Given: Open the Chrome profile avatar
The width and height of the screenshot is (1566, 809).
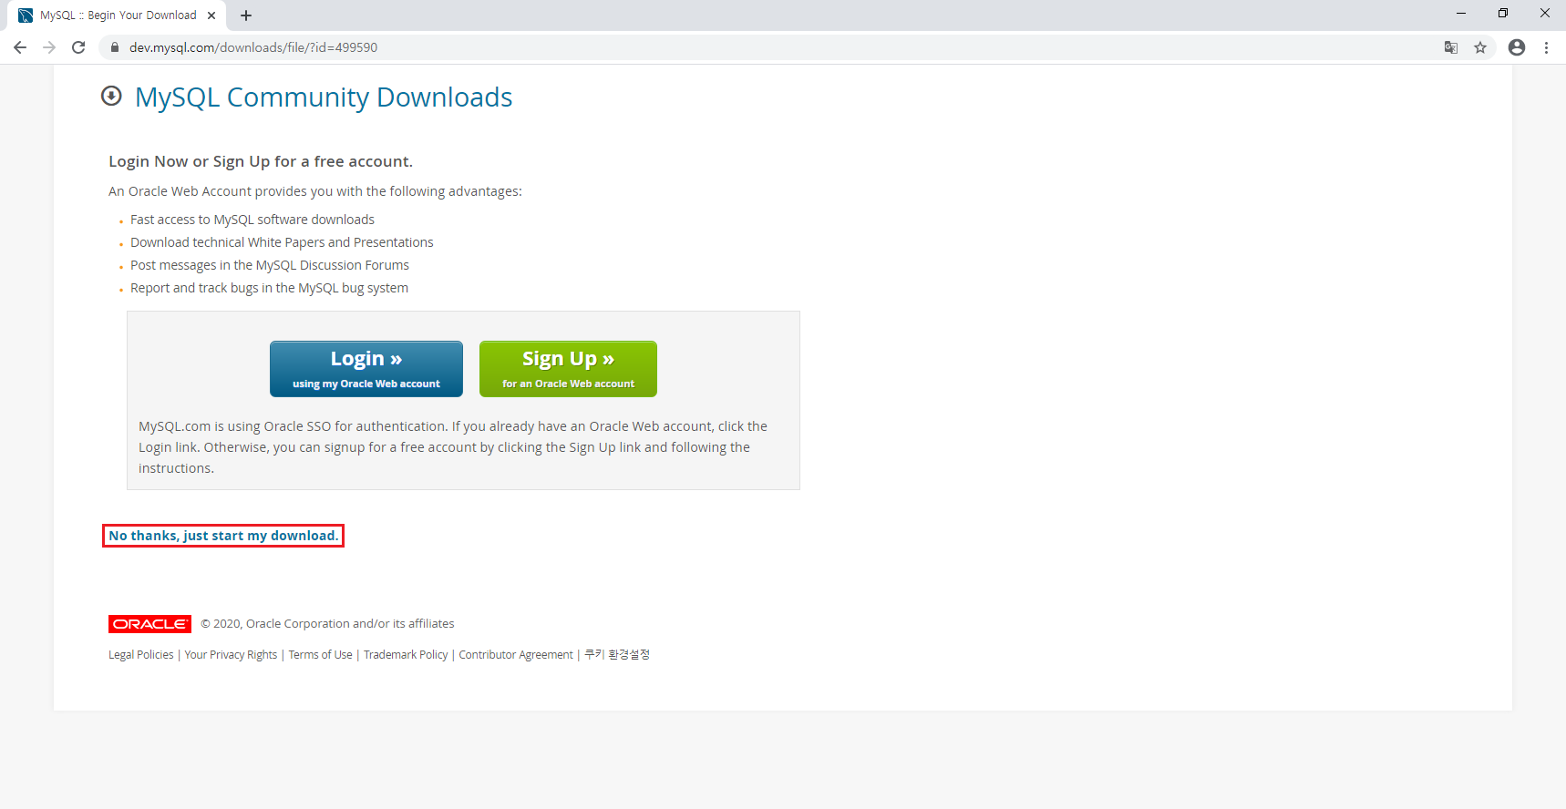Looking at the screenshot, I should tap(1517, 47).
